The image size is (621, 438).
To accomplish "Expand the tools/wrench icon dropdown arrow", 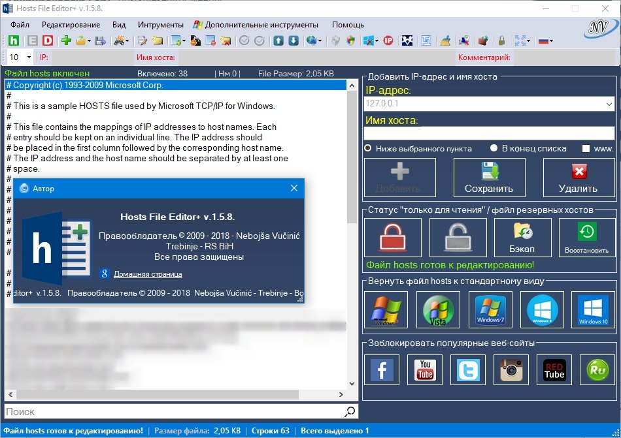I will 127,40.
